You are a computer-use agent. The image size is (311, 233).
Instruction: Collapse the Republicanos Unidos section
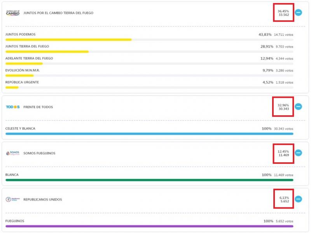click(298, 199)
